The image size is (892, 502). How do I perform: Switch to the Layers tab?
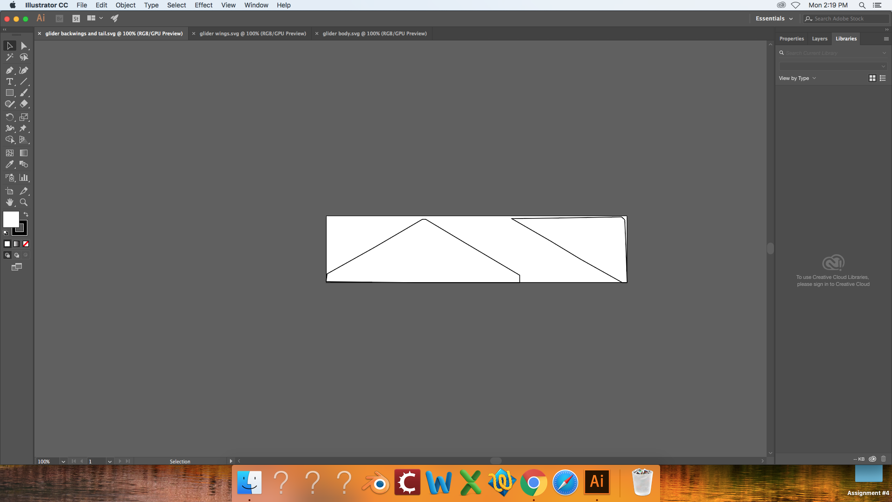point(819,38)
